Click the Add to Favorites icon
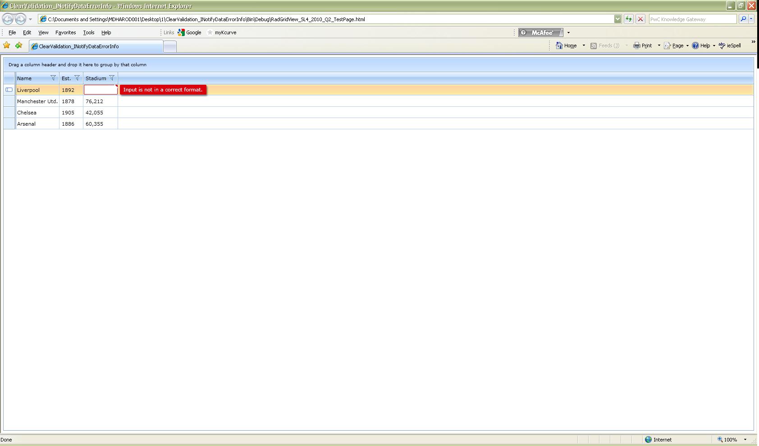 [x=18, y=45]
